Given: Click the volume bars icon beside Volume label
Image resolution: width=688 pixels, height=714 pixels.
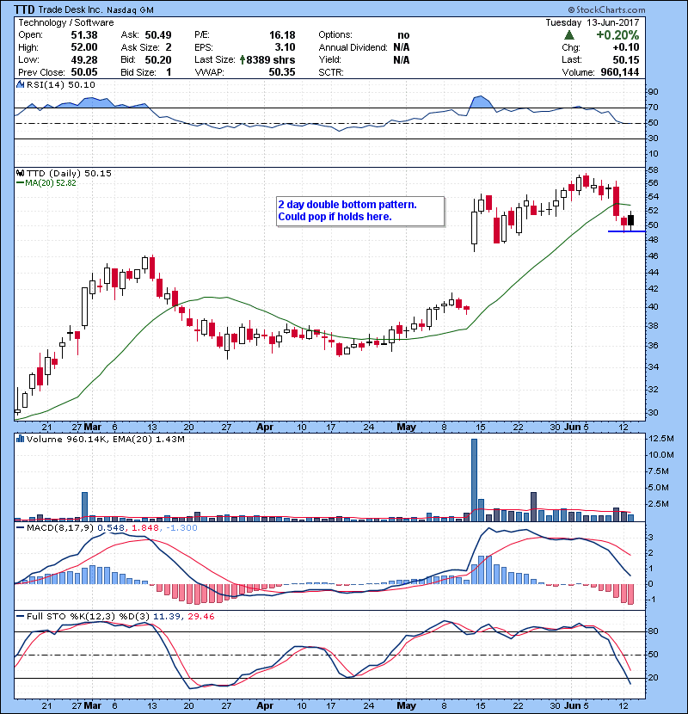Looking at the screenshot, I should click(20, 439).
